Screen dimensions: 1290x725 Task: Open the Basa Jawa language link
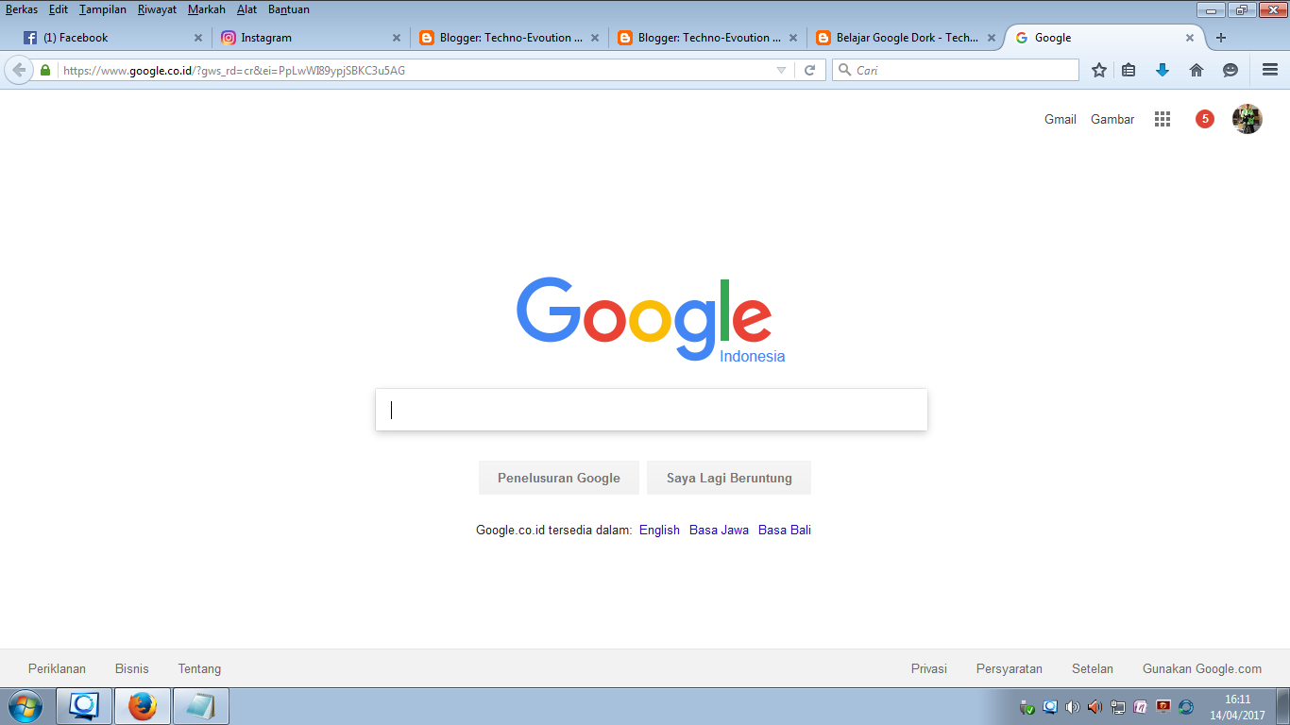pyautogui.click(x=719, y=530)
